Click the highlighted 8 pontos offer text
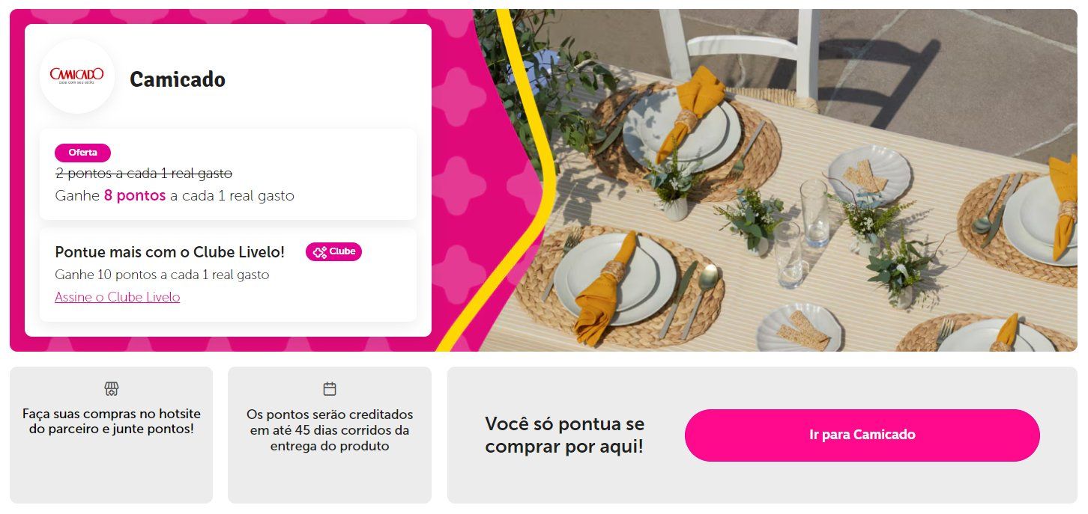Viewport: 1088px width, 514px height. 135,196
